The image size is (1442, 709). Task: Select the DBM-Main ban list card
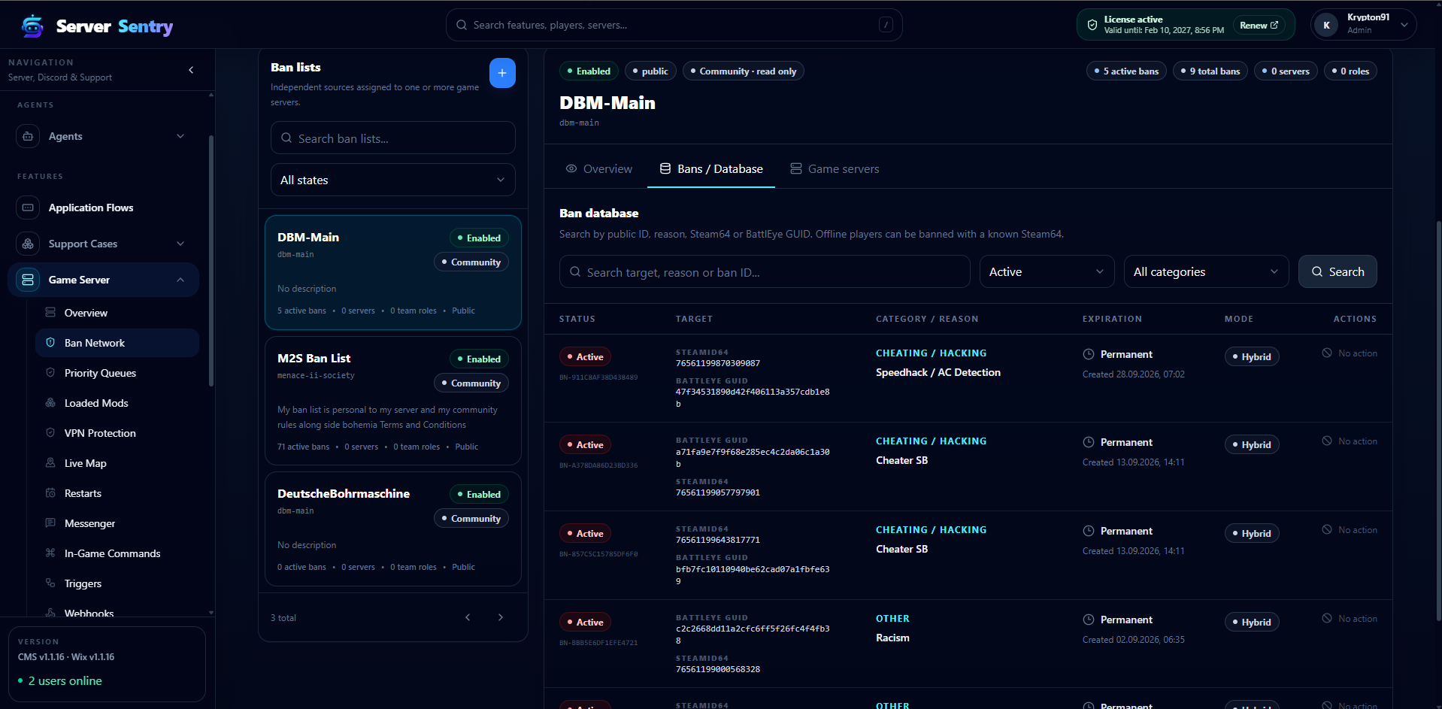coord(393,272)
